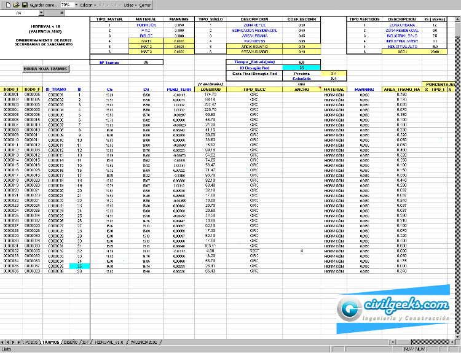Go to the first sheet tab arrow
The image size is (461, 353).
[3, 341]
